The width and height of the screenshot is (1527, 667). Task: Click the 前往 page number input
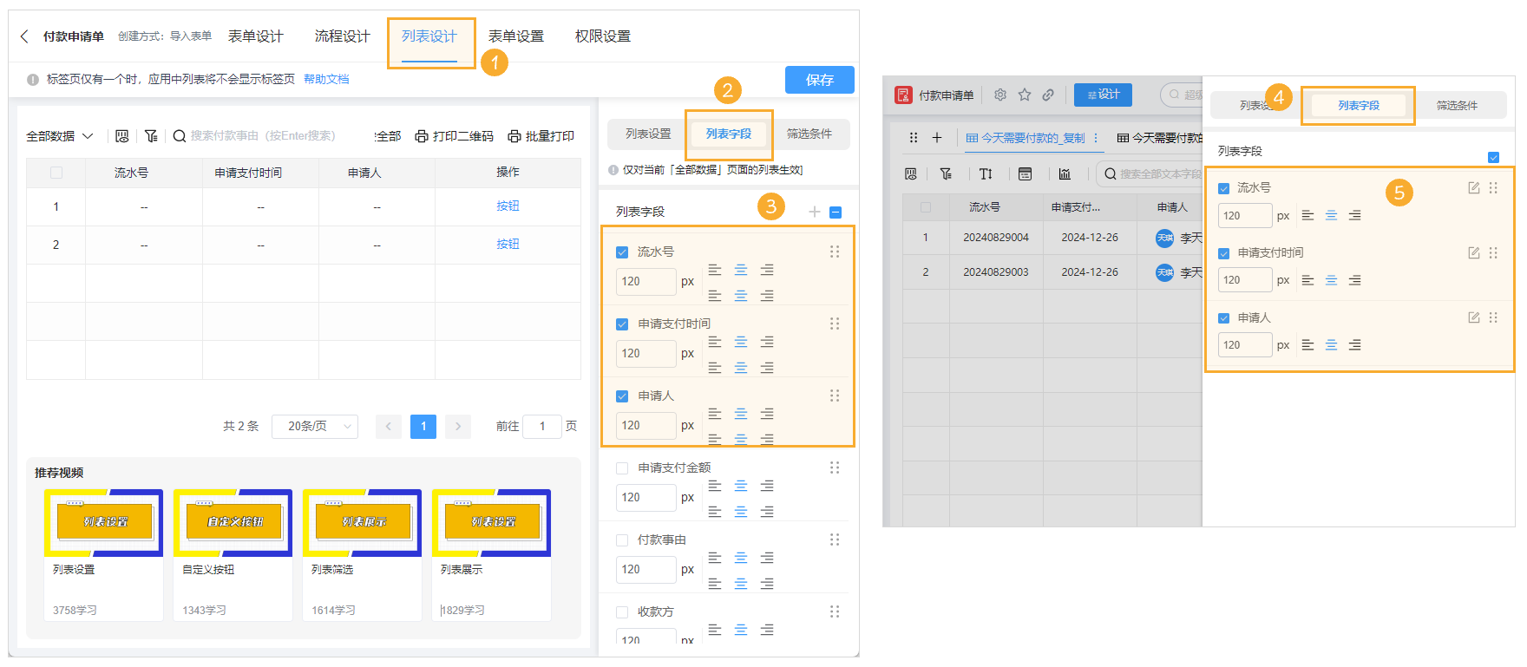point(542,426)
